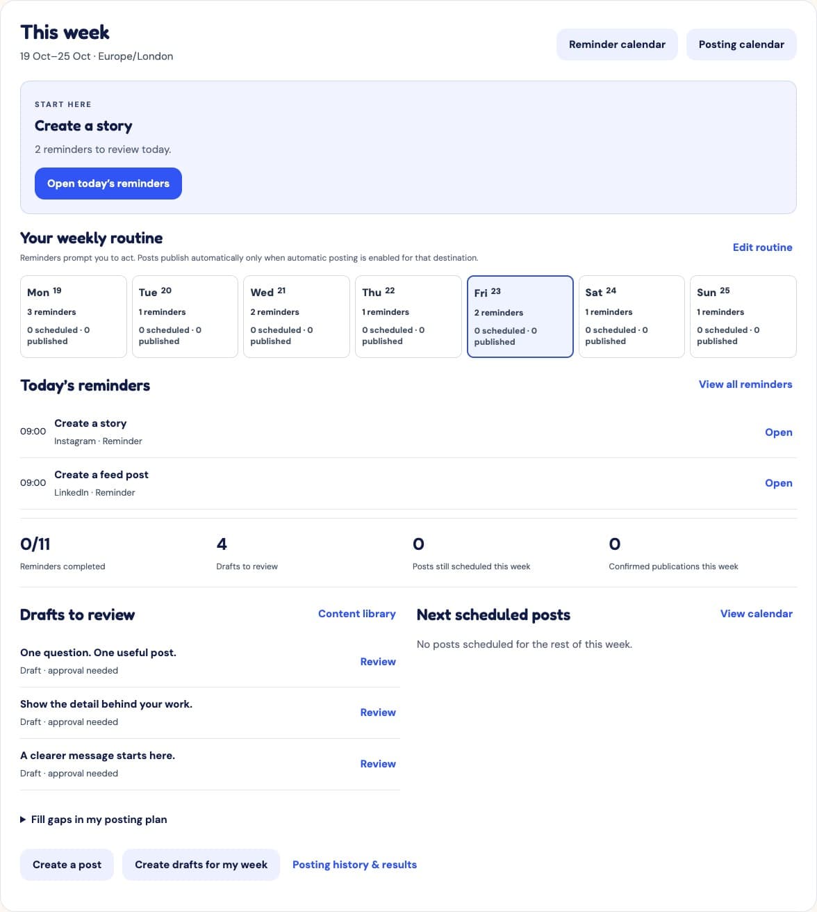Click the Edit routine link
Image resolution: width=817 pixels, height=912 pixels.
click(762, 247)
